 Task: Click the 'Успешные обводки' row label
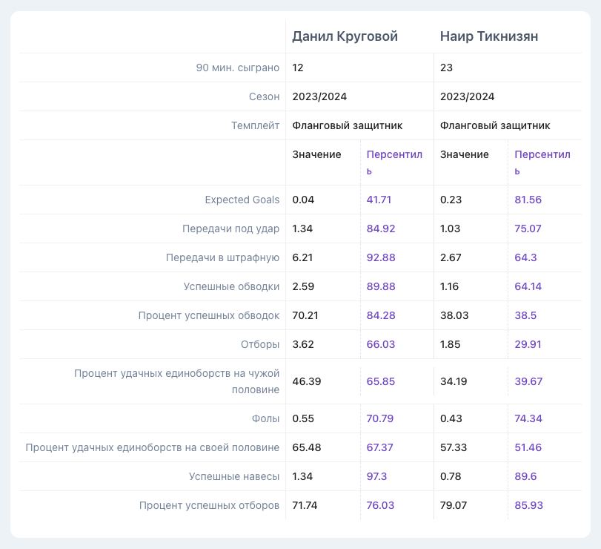point(231,286)
